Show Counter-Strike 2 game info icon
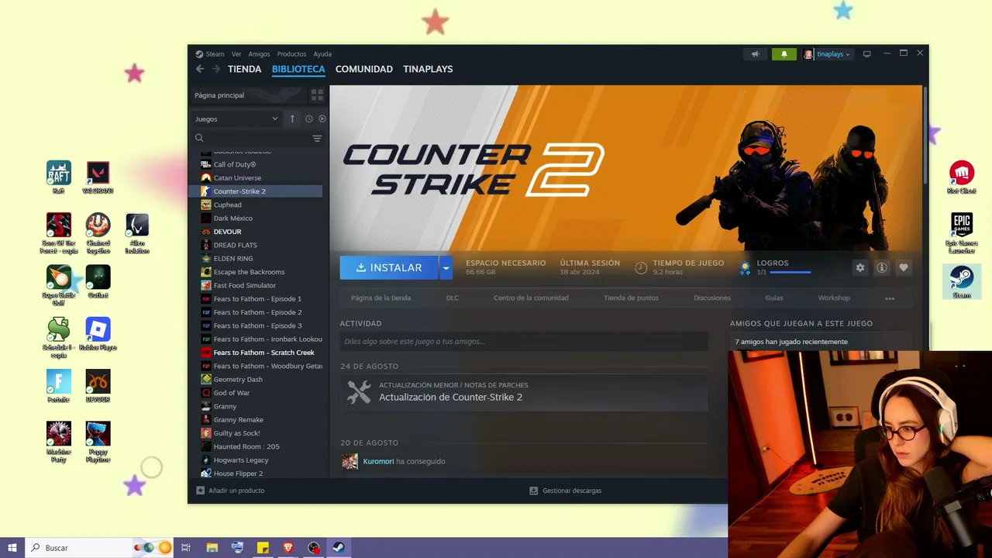The width and height of the screenshot is (992, 558). coord(882,267)
